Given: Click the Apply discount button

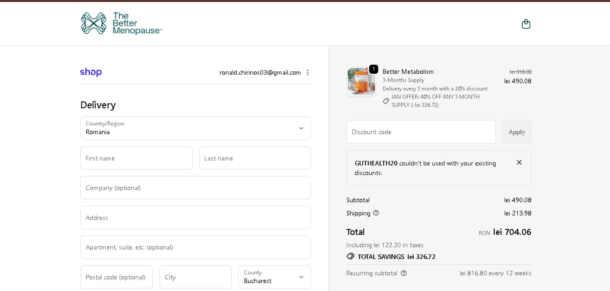Looking at the screenshot, I should (x=517, y=132).
